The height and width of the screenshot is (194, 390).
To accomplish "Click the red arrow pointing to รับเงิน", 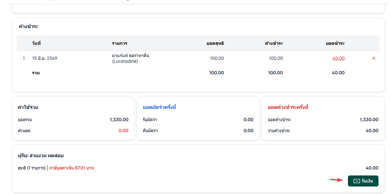I will (336, 180).
